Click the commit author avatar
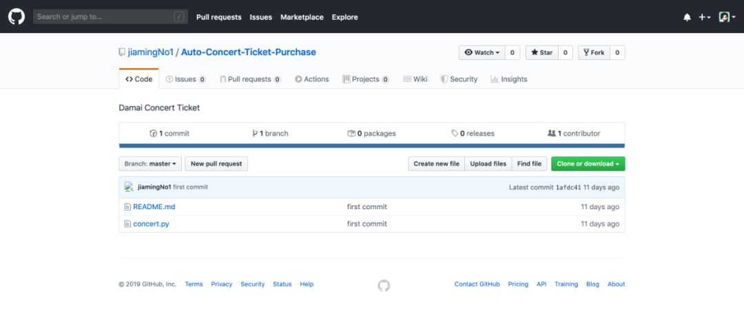Image resolution: width=744 pixels, height=318 pixels. click(x=129, y=187)
